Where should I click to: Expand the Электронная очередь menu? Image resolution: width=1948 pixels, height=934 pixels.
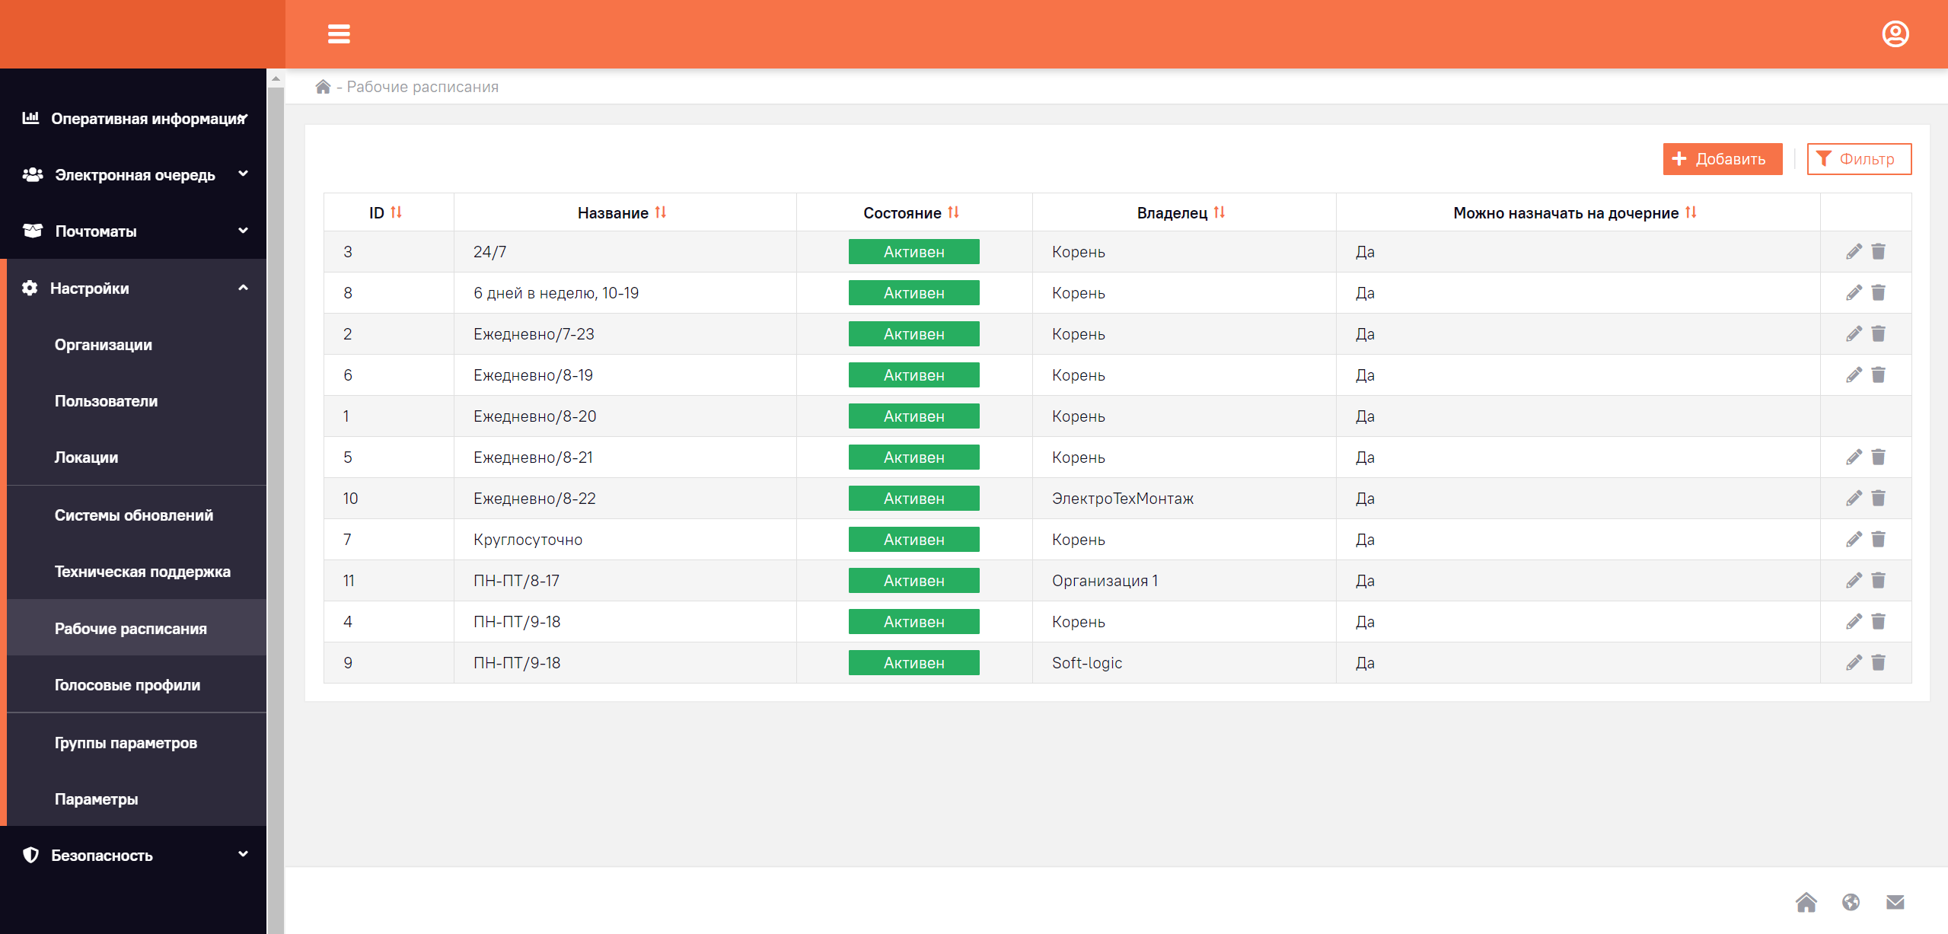133,175
